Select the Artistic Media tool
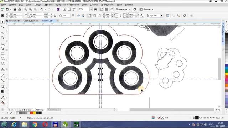Image resolution: width=228 pixels, height=128 pixels. [x=2, y=49]
